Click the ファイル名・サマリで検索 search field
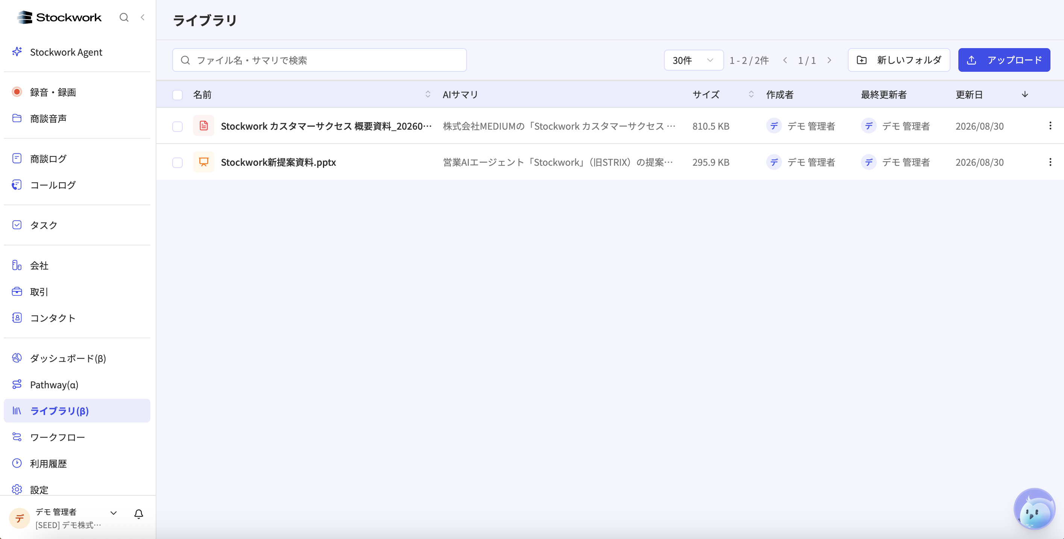 point(319,60)
